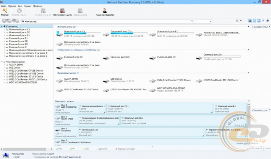Open the Файл menu
The width and height of the screenshot is (271, 159).
pos(4,6)
